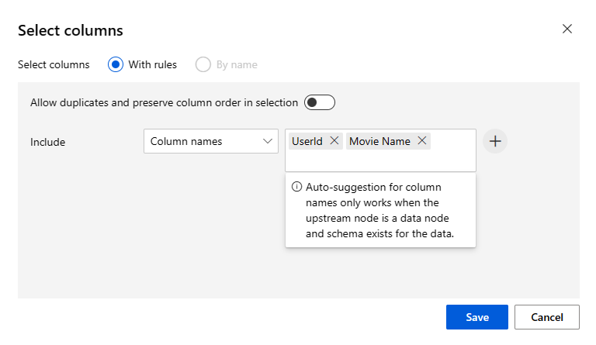The height and width of the screenshot is (345, 596).
Task: Click empty area of column names input
Action: [380, 160]
